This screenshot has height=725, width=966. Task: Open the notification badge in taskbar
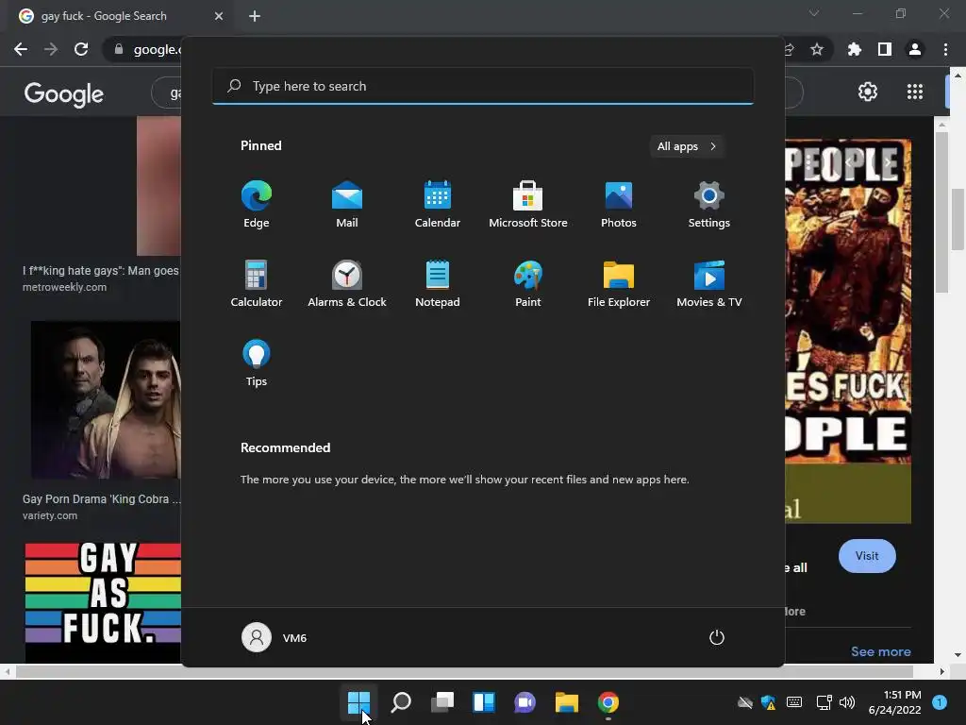(x=940, y=702)
